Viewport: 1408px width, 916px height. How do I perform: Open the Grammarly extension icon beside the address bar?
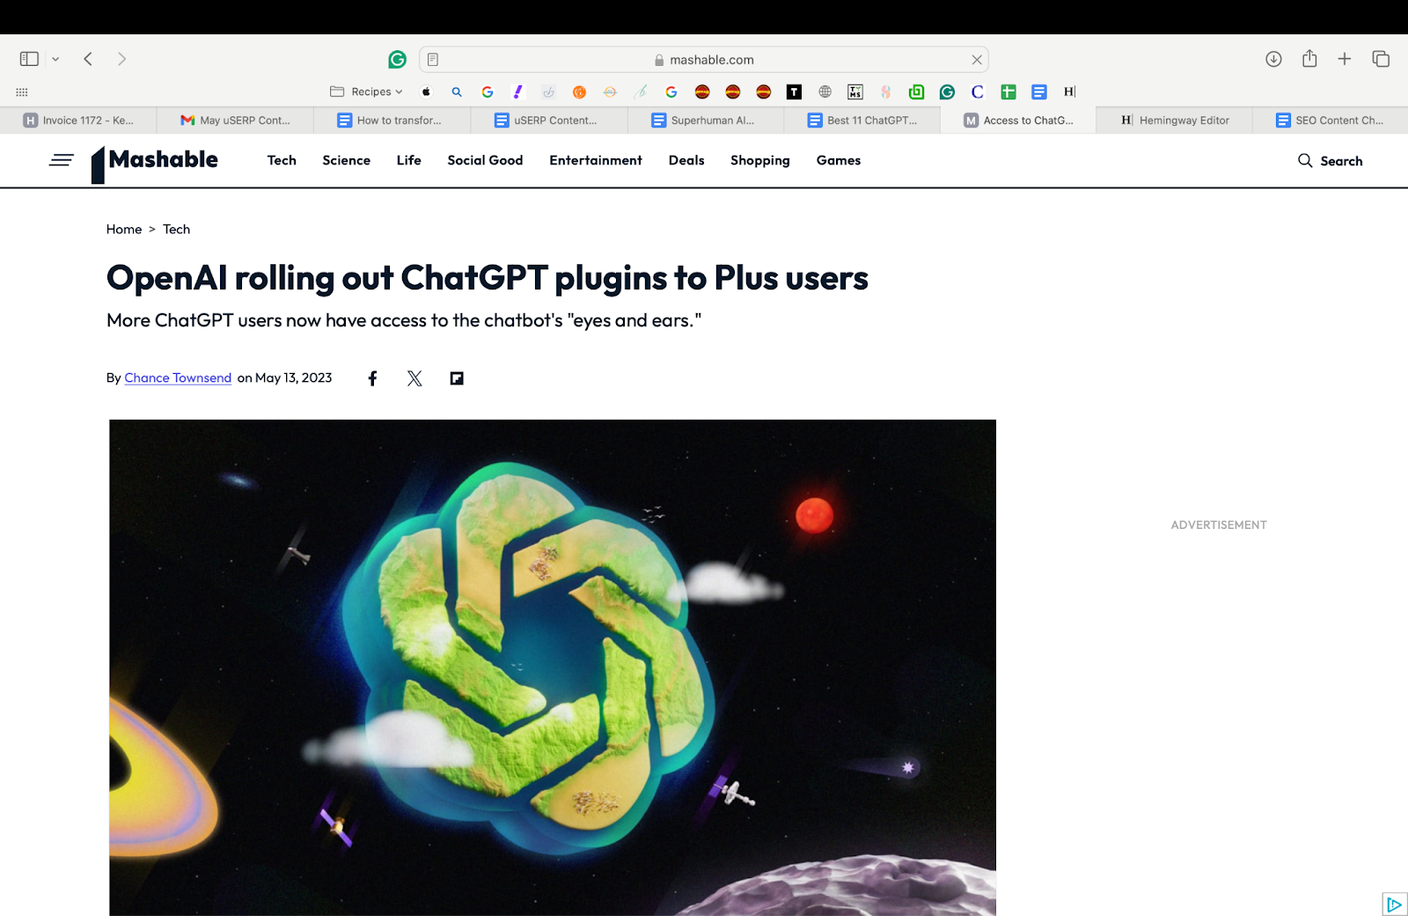pos(398,59)
